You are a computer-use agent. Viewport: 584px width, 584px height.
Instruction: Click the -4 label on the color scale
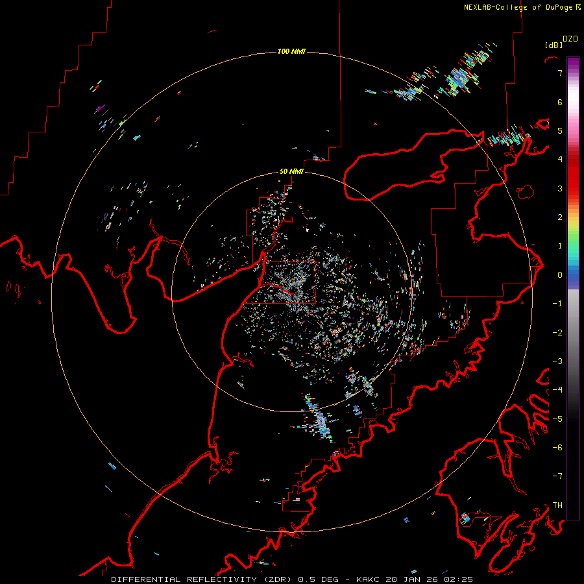(557, 390)
